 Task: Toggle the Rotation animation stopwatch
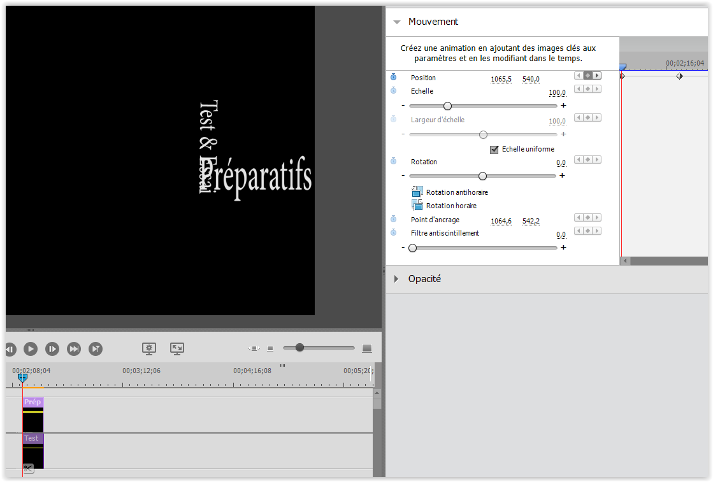(x=394, y=162)
